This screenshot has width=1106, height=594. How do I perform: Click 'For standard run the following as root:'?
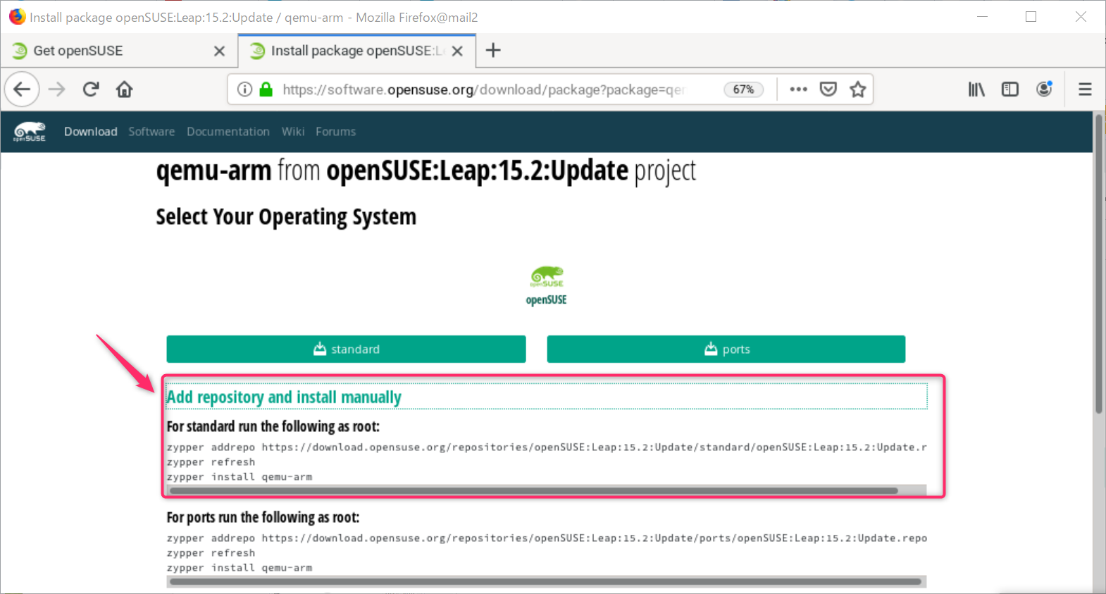[x=273, y=426]
